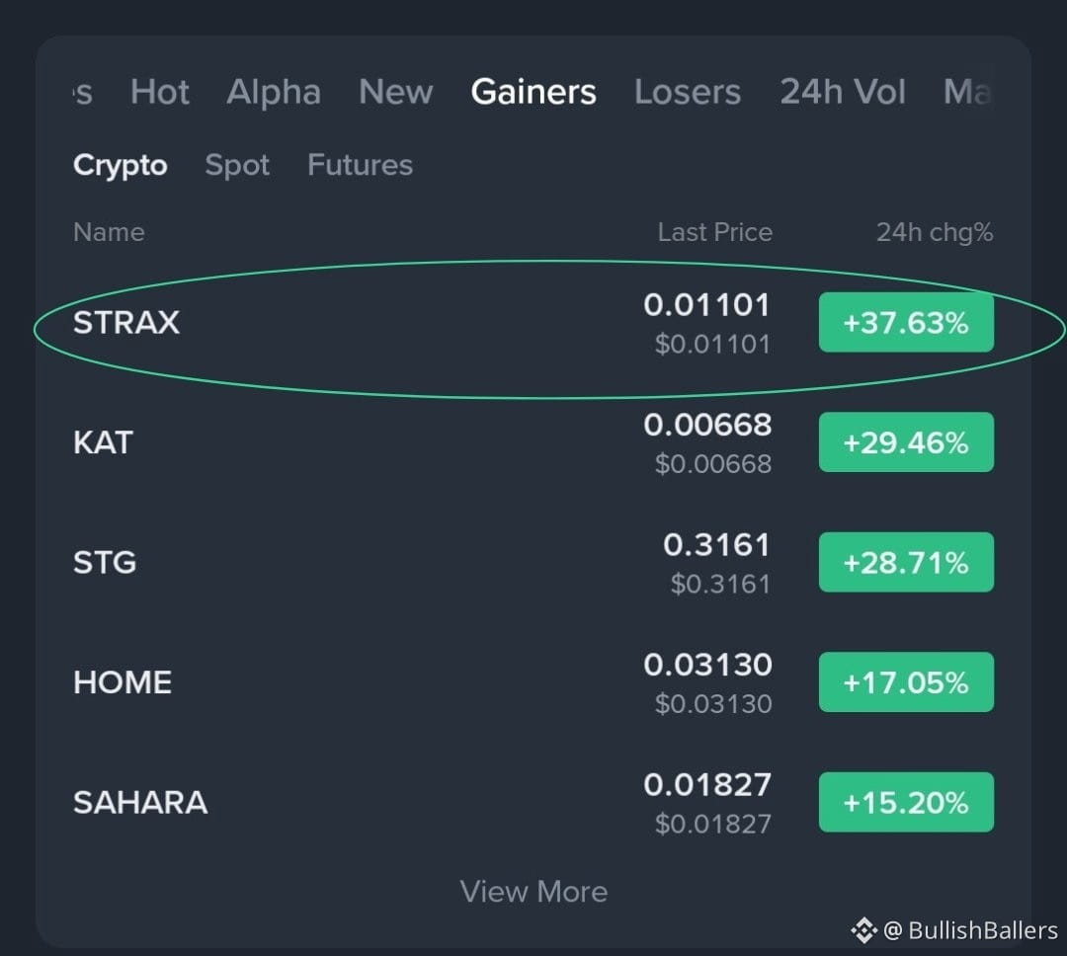Image resolution: width=1067 pixels, height=956 pixels.
Task: Open the SAHARA coin row
Action: pyautogui.click(x=533, y=802)
